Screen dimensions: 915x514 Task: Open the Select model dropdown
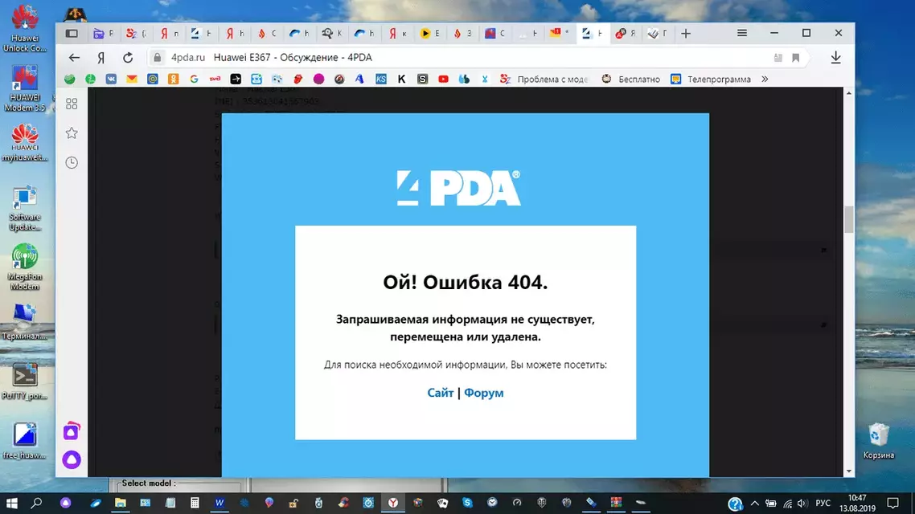[x=177, y=483]
